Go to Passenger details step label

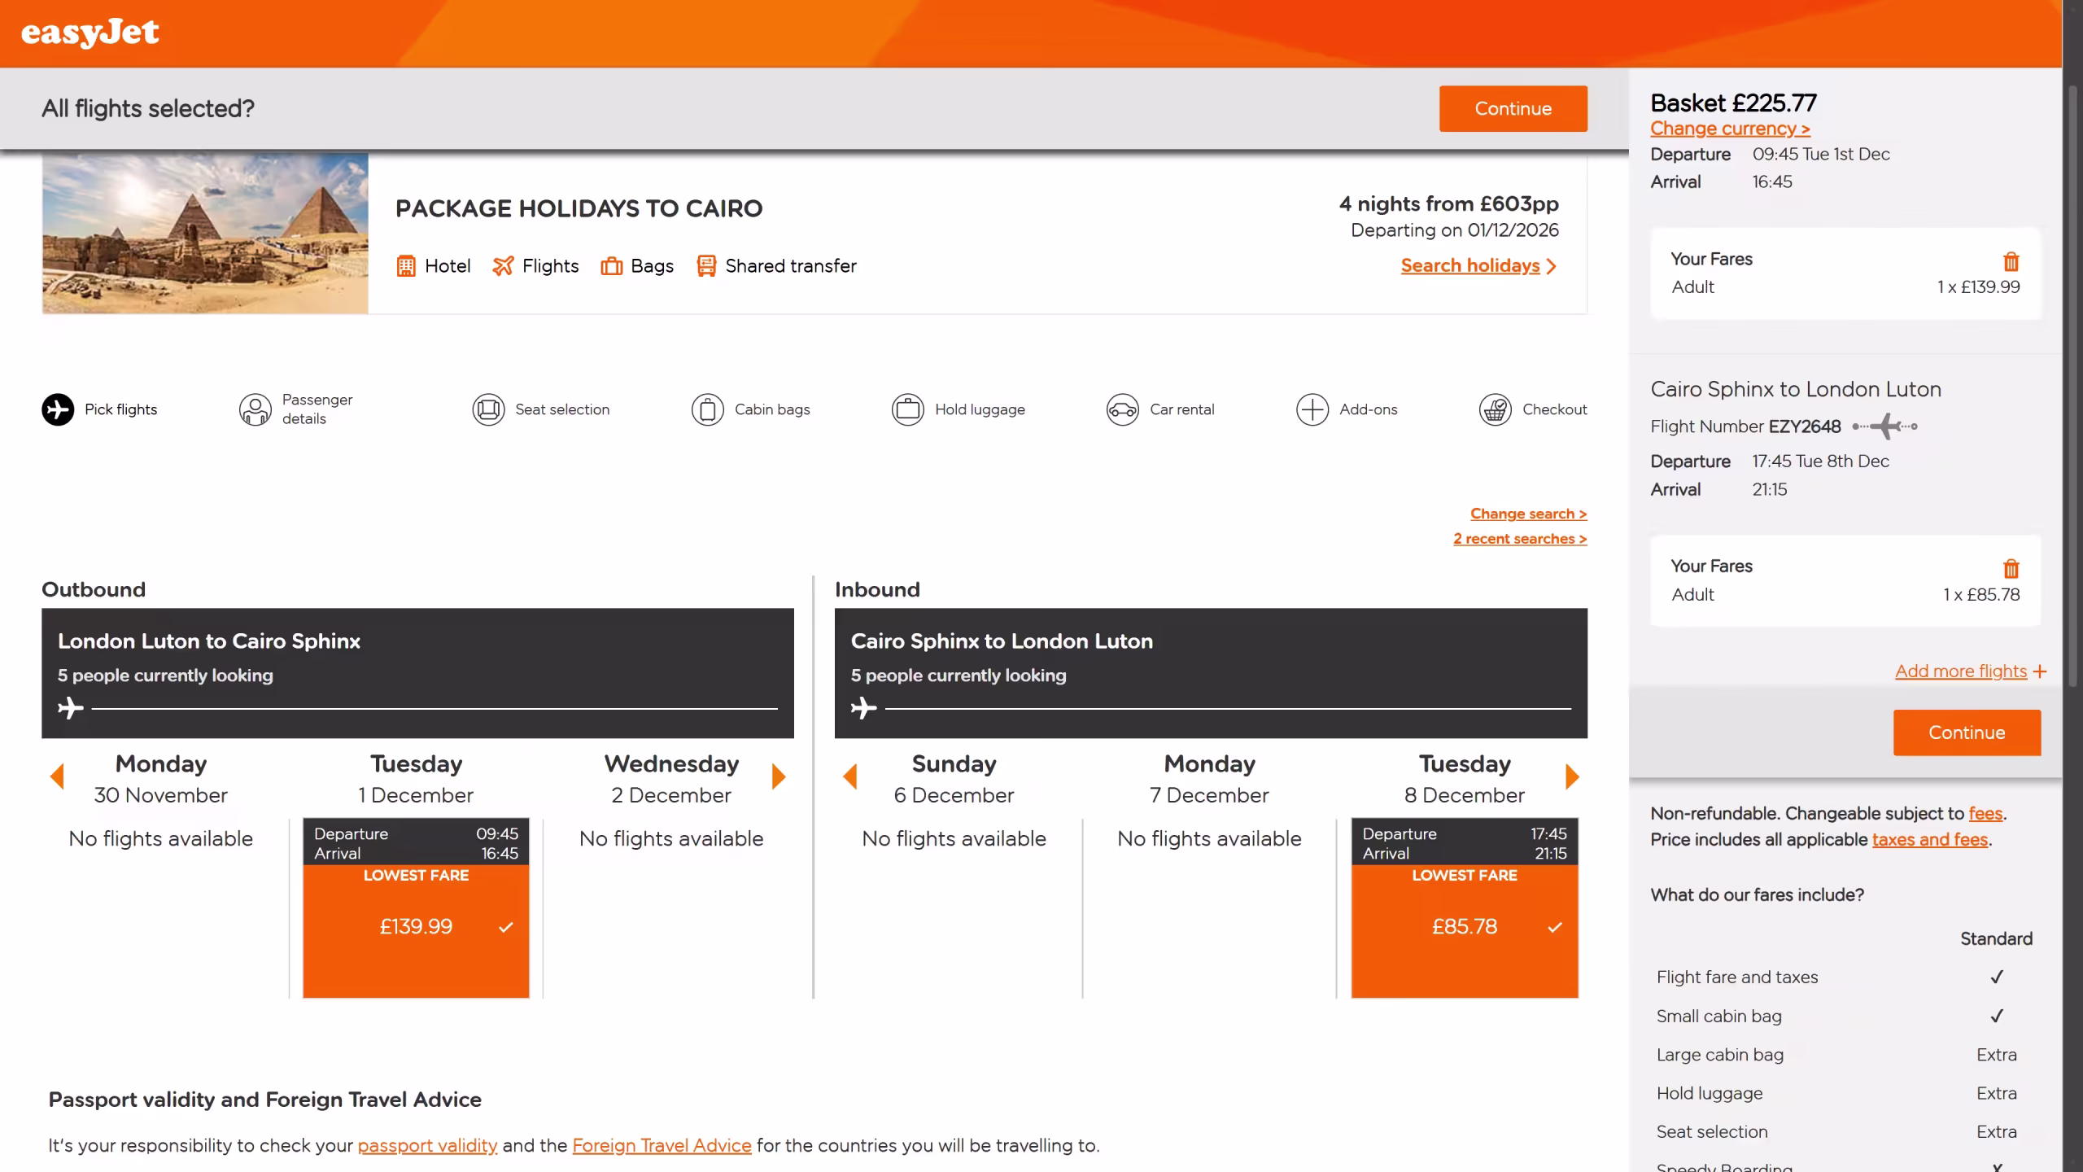click(317, 409)
